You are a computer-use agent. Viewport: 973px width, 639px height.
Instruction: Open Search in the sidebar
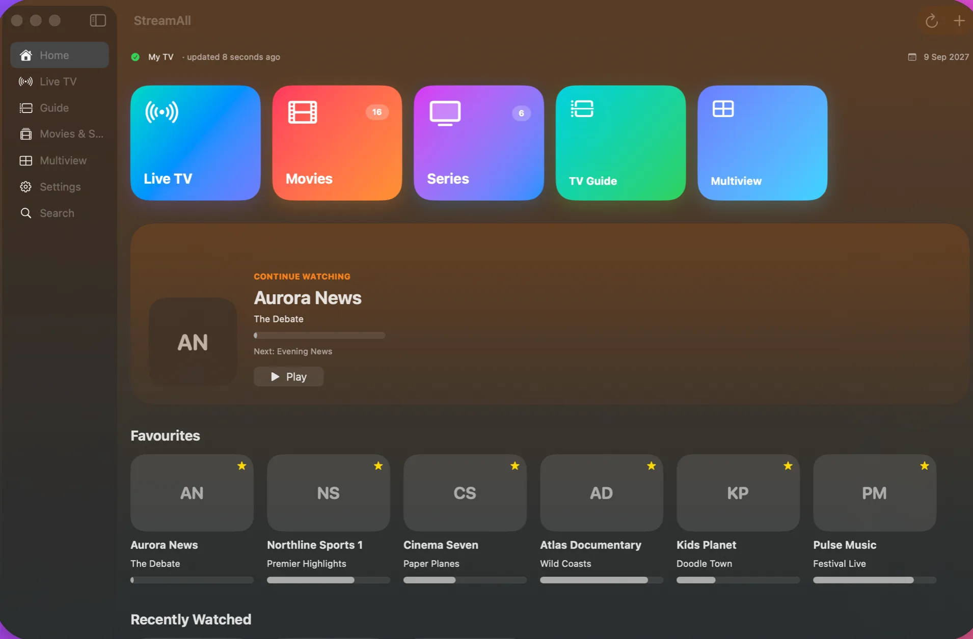tap(60, 213)
